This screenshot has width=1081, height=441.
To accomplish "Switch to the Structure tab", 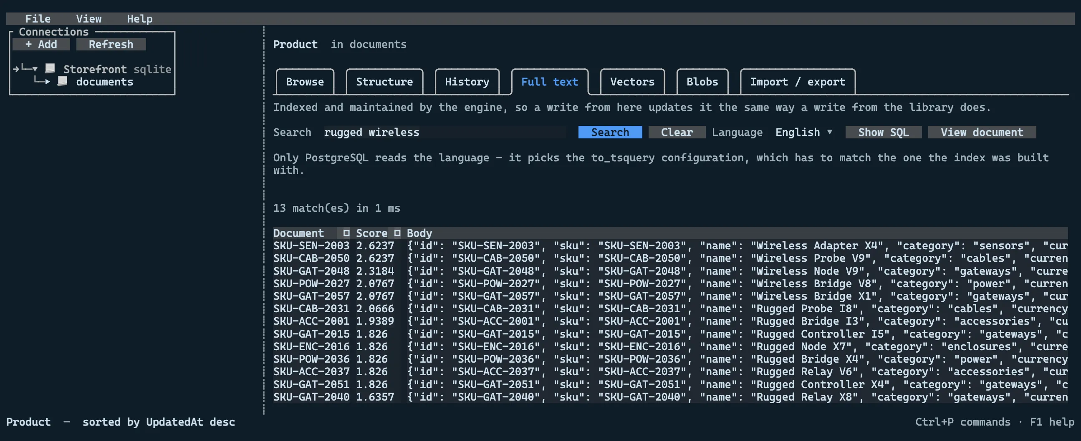I will click(384, 82).
